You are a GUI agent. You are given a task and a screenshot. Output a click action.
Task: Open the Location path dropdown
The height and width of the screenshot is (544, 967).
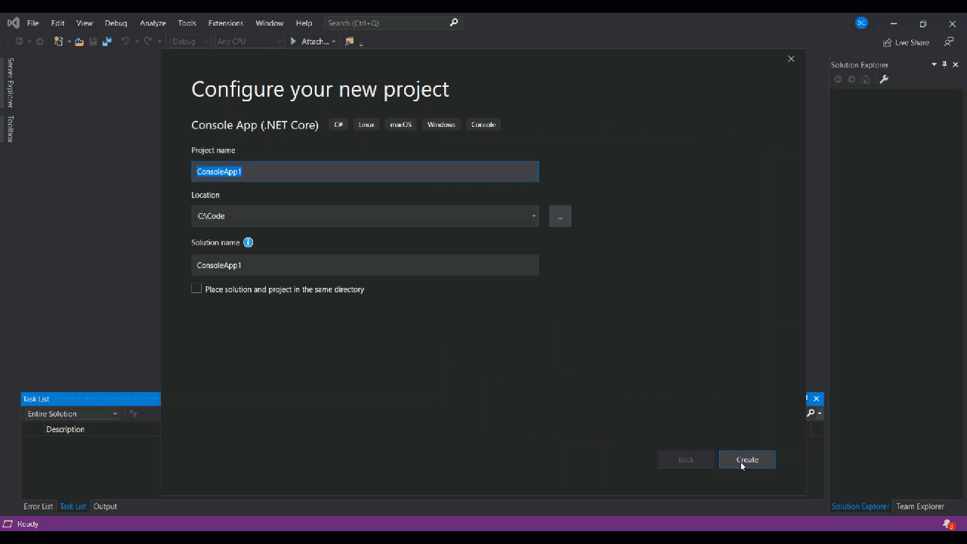(x=533, y=216)
